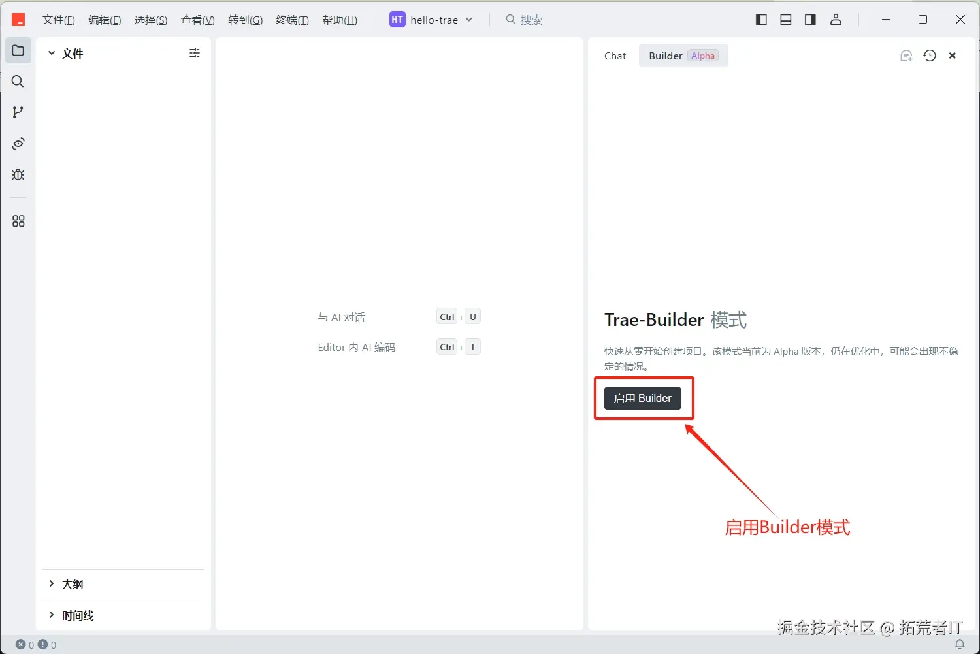Screen dimensions: 980x654
Task: Open the 查看(V) menu
Action: pyautogui.click(x=198, y=20)
